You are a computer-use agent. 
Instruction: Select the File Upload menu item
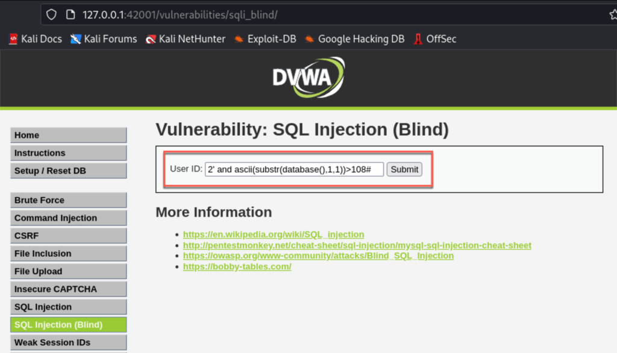click(69, 271)
